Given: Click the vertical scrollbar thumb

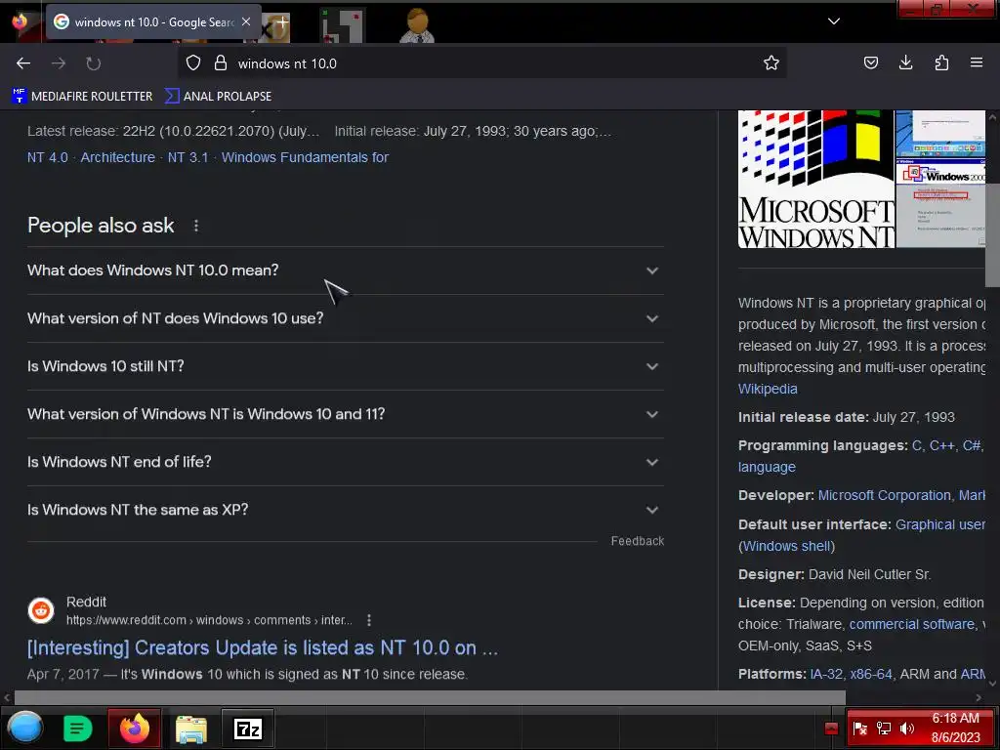Looking at the screenshot, I should coord(992,236).
